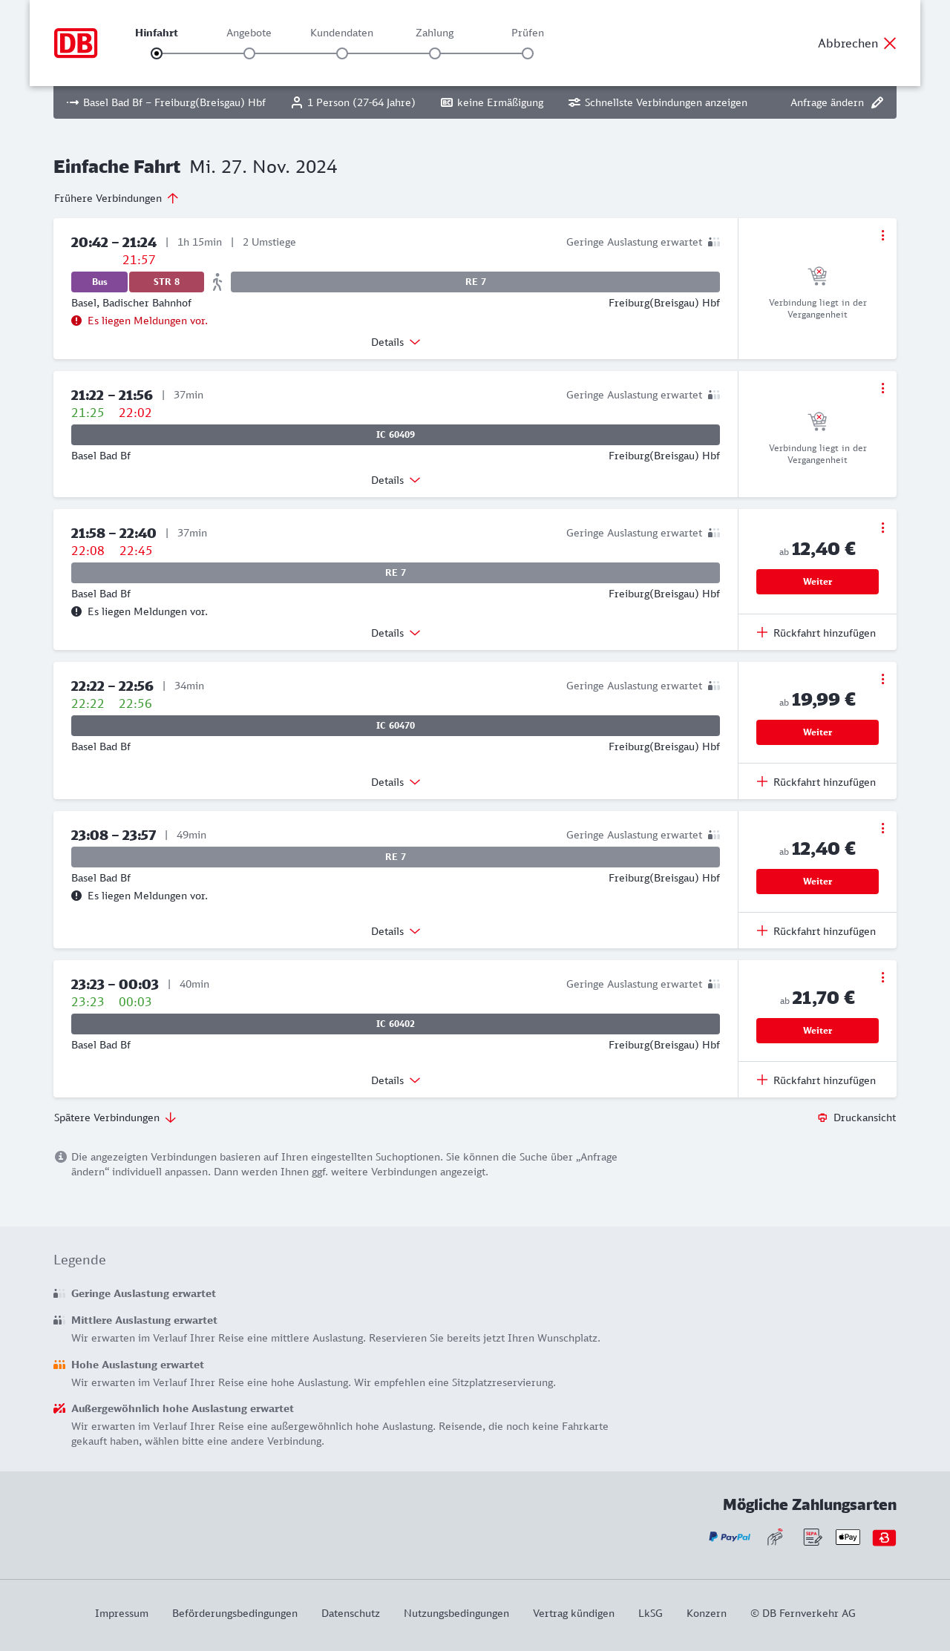
Task: Click the PayPal payment icon
Action: (730, 1537)
